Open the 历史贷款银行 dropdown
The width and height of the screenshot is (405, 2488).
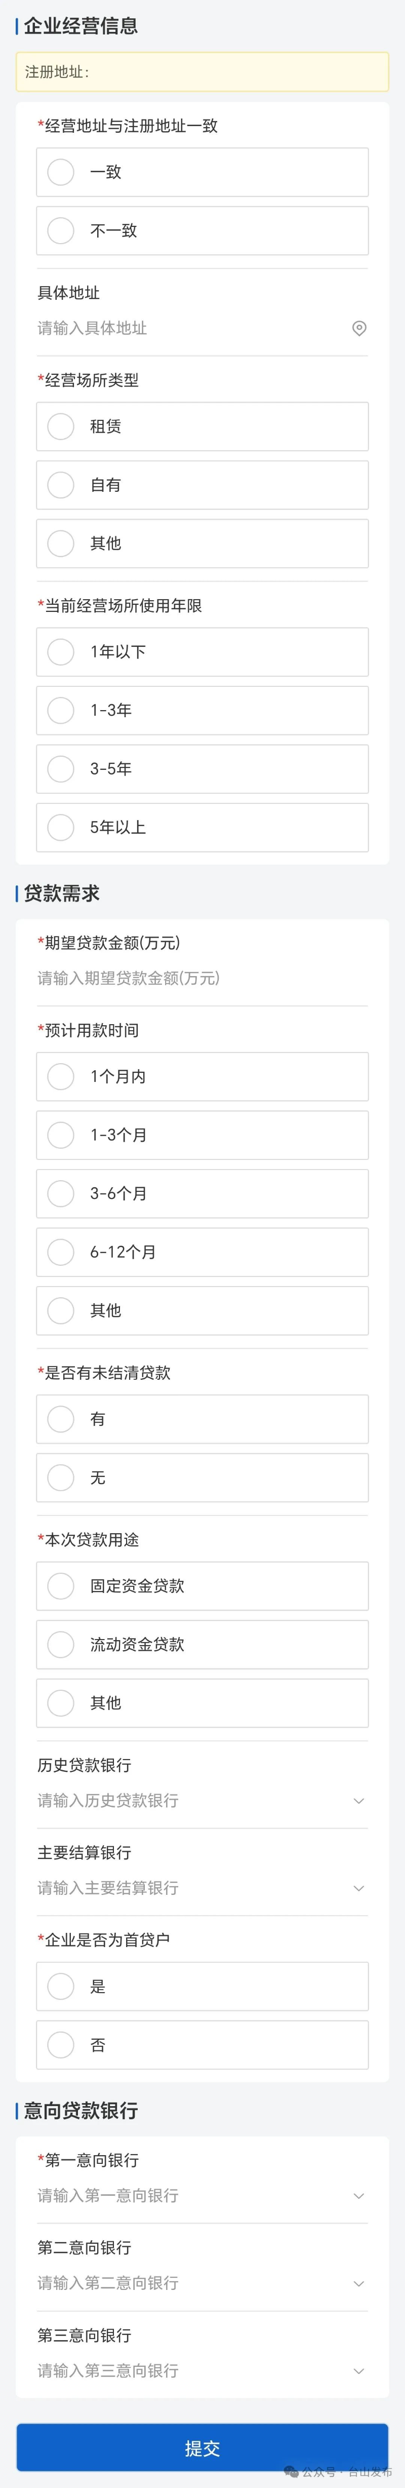[x=202, y=1800]
